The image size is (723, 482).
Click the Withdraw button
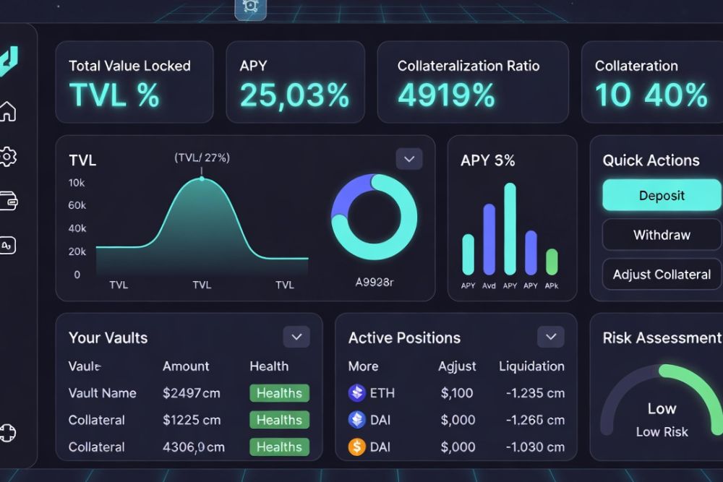click(660, 235)
